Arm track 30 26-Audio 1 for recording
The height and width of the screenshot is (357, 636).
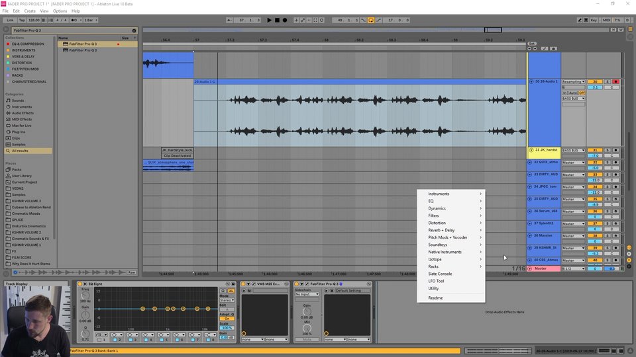tap(615, 82)
